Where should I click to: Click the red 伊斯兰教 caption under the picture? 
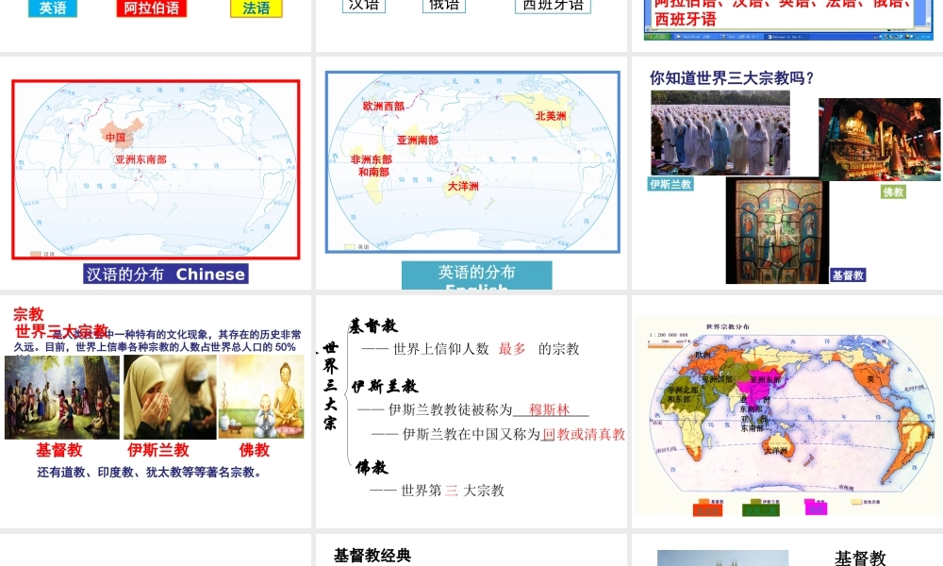tap(158, 450)
